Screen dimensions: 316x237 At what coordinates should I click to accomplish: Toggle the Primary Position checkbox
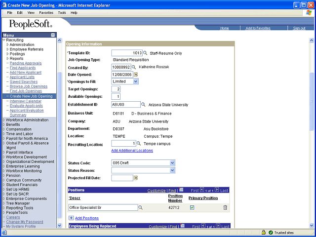[x=192, y=207]
